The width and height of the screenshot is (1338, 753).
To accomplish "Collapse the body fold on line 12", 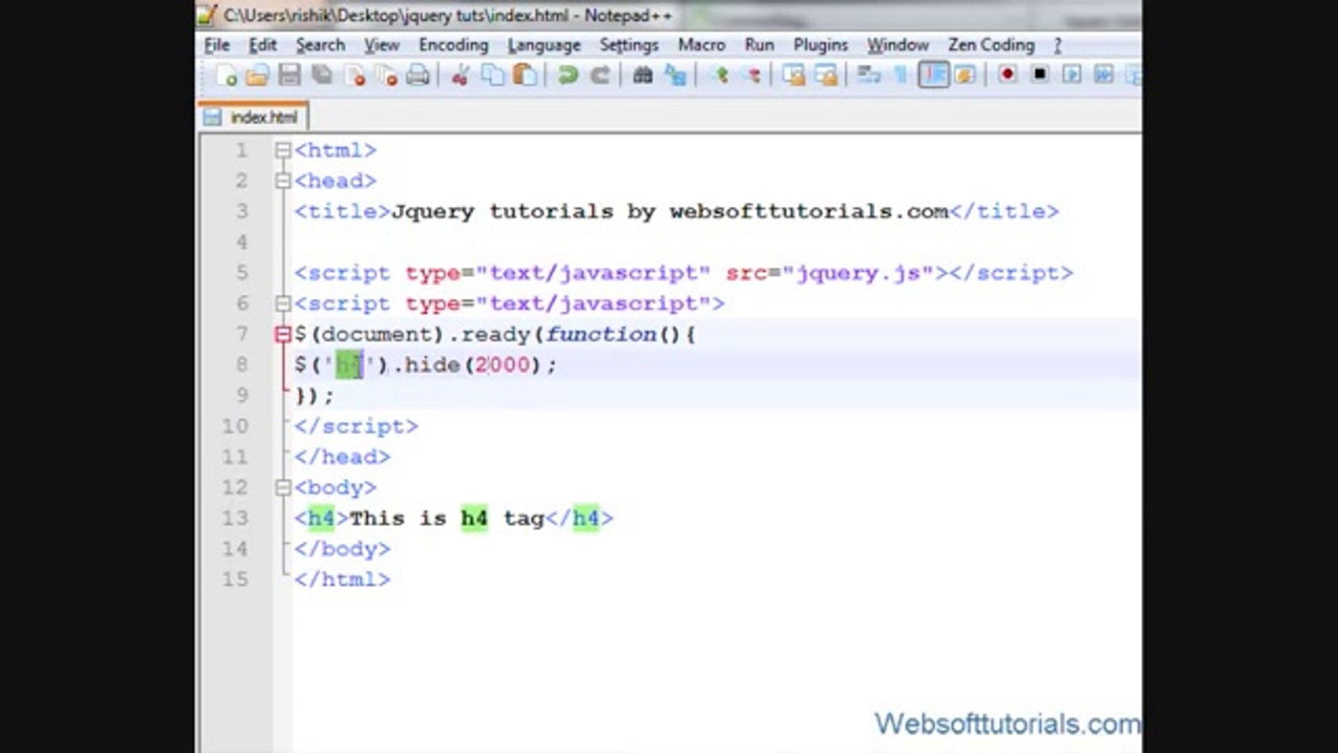I will click(282, 488).
